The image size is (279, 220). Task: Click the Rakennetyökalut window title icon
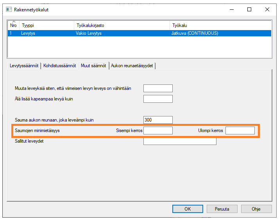9,9
